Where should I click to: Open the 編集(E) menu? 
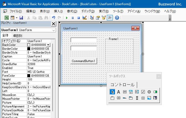click(31, 11)
